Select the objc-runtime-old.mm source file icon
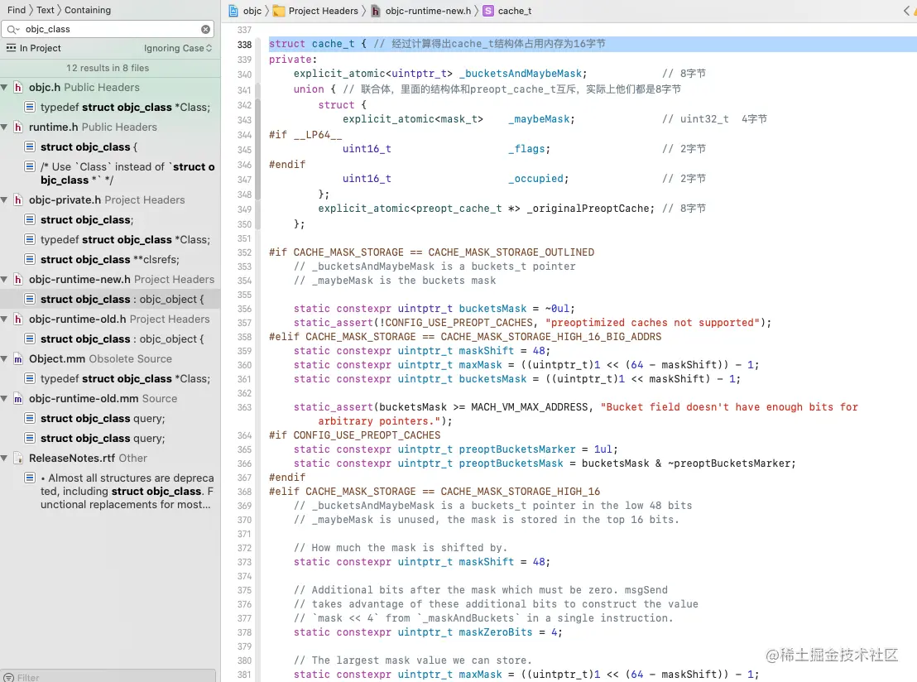This screenshot has width=917, height=682. 18,398
